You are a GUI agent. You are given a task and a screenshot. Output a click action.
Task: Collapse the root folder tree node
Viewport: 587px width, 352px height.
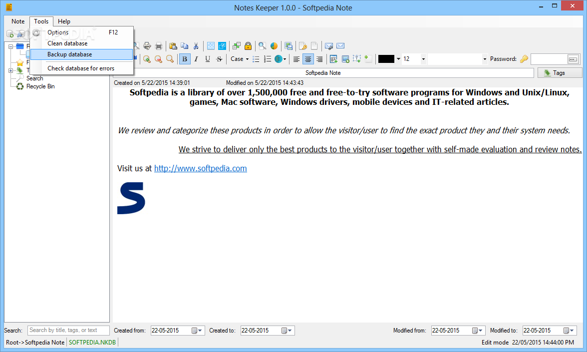point(10,46)
